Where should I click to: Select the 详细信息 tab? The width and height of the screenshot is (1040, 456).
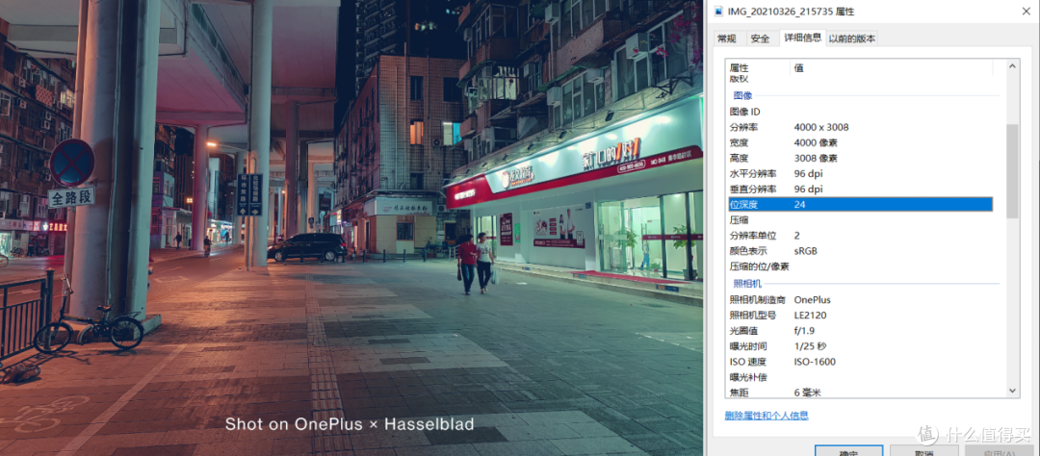(x=802, y=38)
